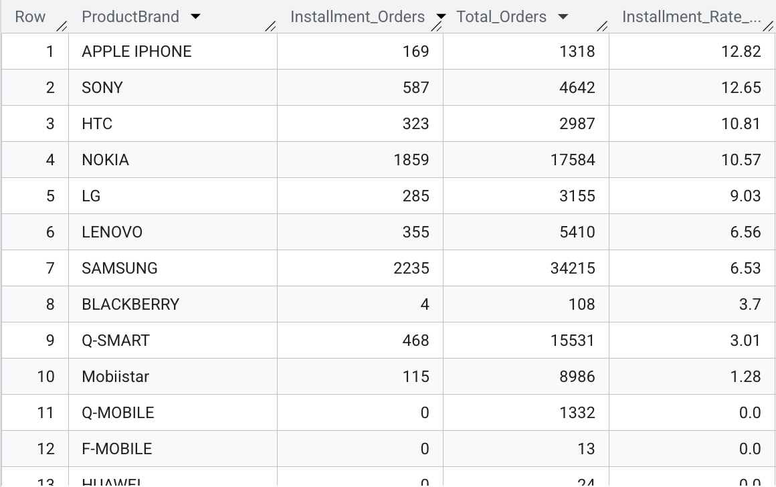The image size is (776, 487).
Task: Select the SONY brand cell
Action: coord(173,88)
